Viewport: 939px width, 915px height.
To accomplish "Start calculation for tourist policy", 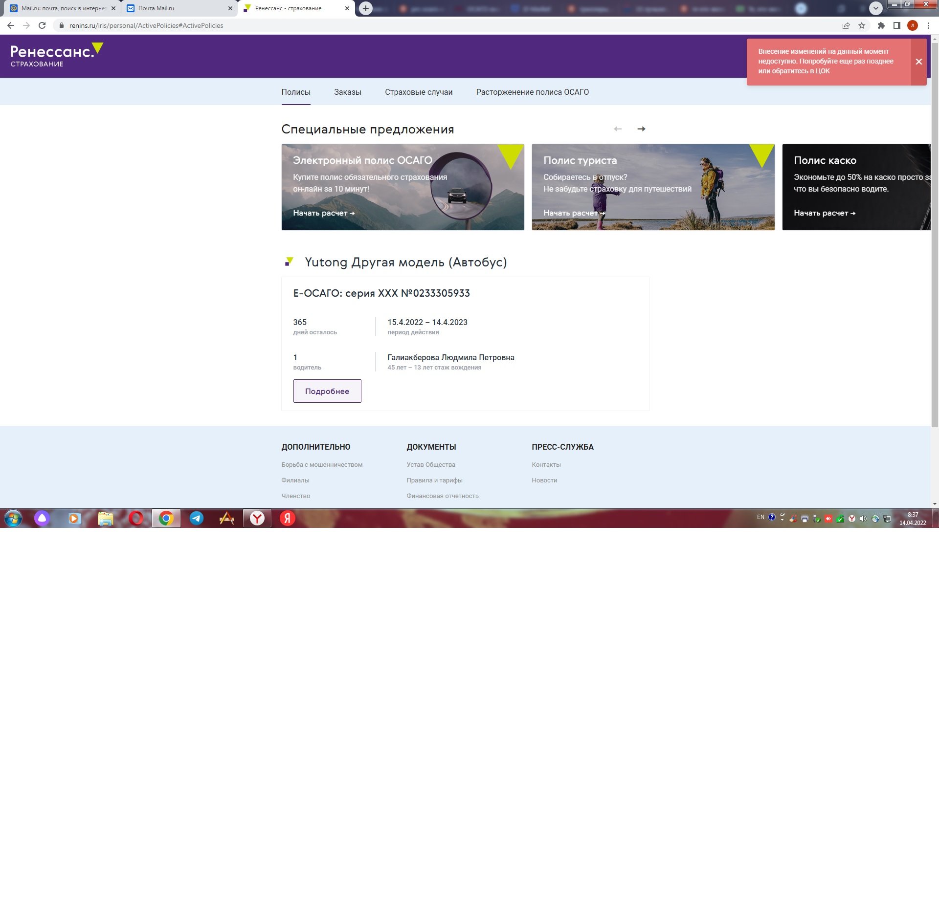I will click(574, 213).
